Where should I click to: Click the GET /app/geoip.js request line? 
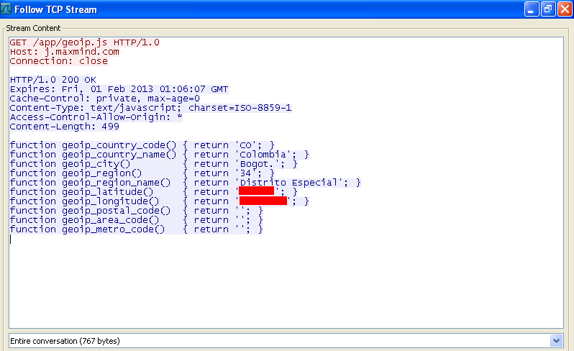click(x=84, y=42)
